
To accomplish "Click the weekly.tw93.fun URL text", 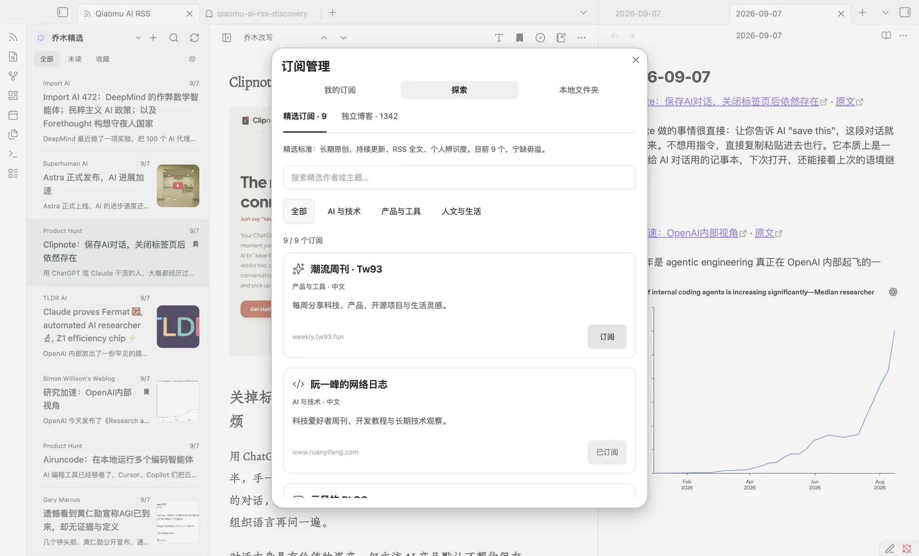I will click(318, 337).
